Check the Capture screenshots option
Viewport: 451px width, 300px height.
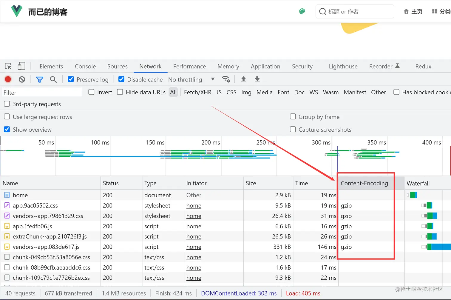click(x=293, y=129)
